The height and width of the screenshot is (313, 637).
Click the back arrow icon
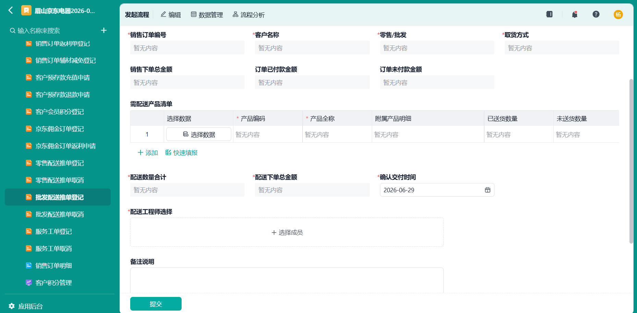(11, 10)
